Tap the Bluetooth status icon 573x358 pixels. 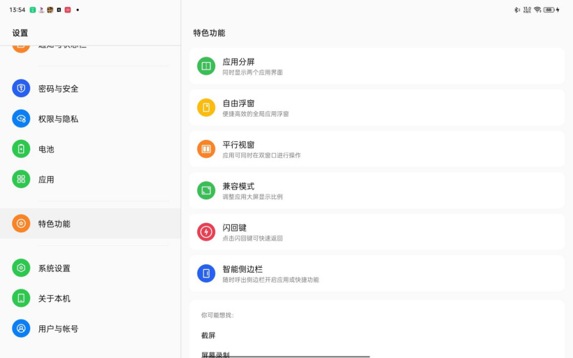coord(516,10)
